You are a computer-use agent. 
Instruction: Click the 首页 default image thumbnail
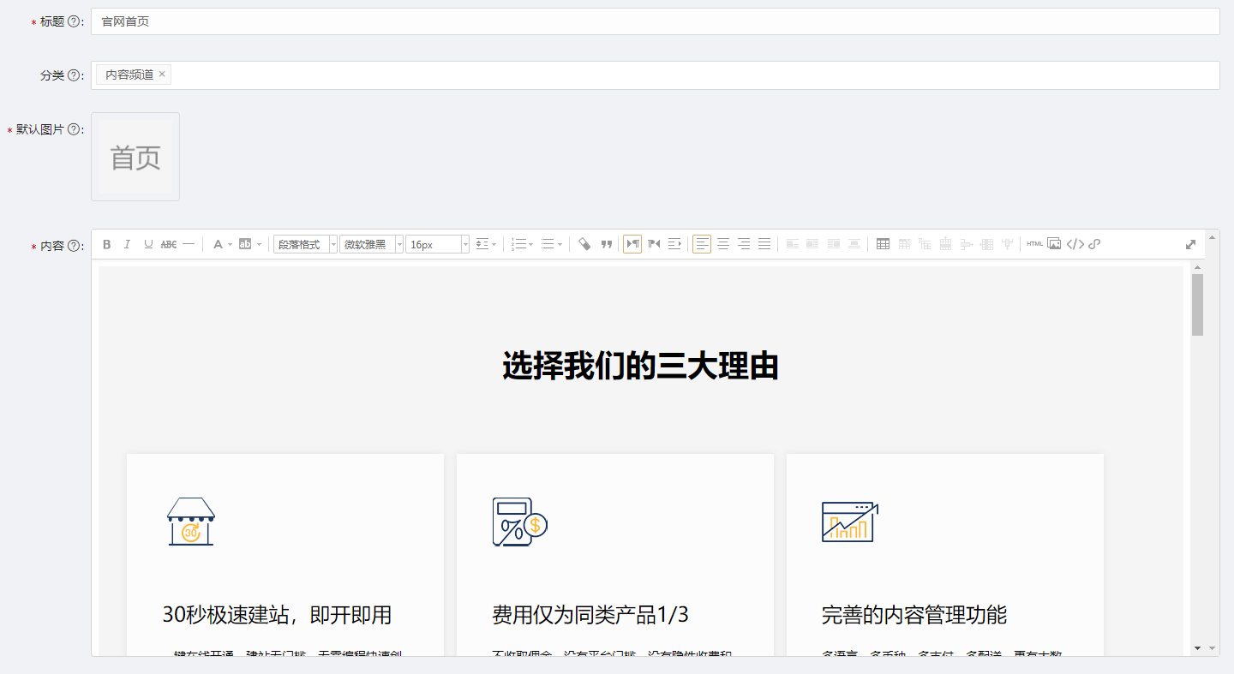pyautogui.click(x=135, y=157)
